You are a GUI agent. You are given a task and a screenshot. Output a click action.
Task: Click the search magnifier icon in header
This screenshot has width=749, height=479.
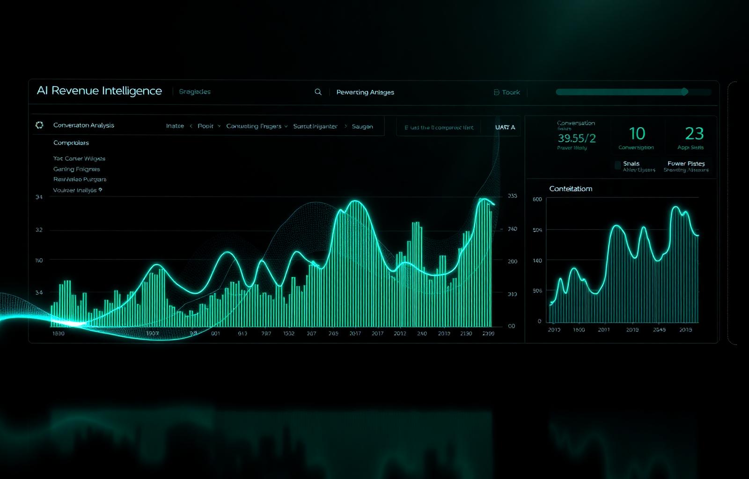(x=318, y=92)
